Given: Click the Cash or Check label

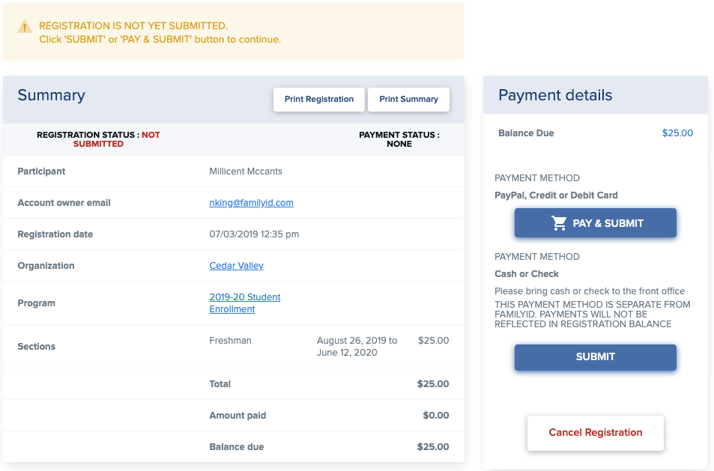Looking at the screenshot, I should (x=527, y=274).
